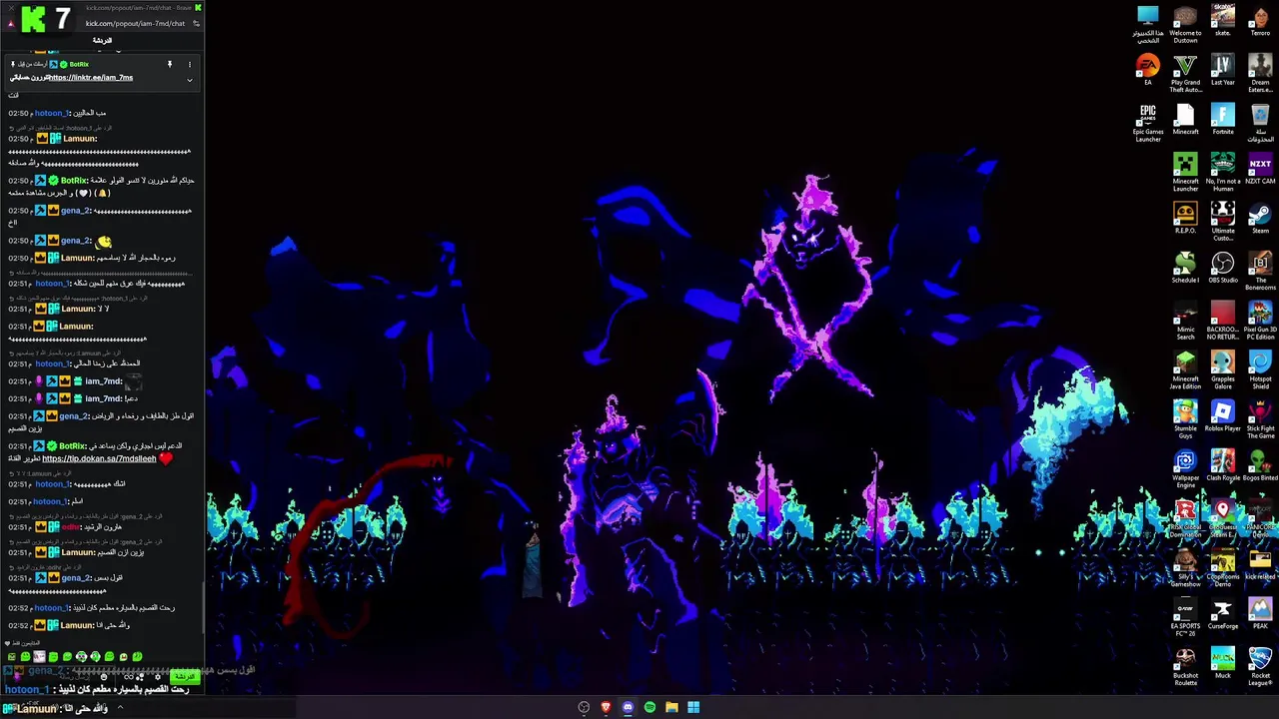The width and height of the screenshot is (1279, 719).
Task: Launch the PEAK desktop shortcut
Action: point(1260,613)
